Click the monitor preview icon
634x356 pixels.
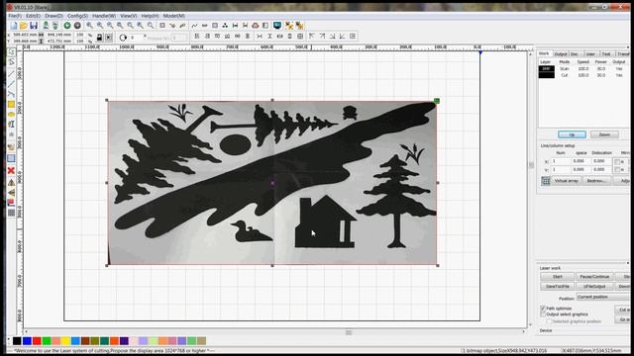[277, 26]
